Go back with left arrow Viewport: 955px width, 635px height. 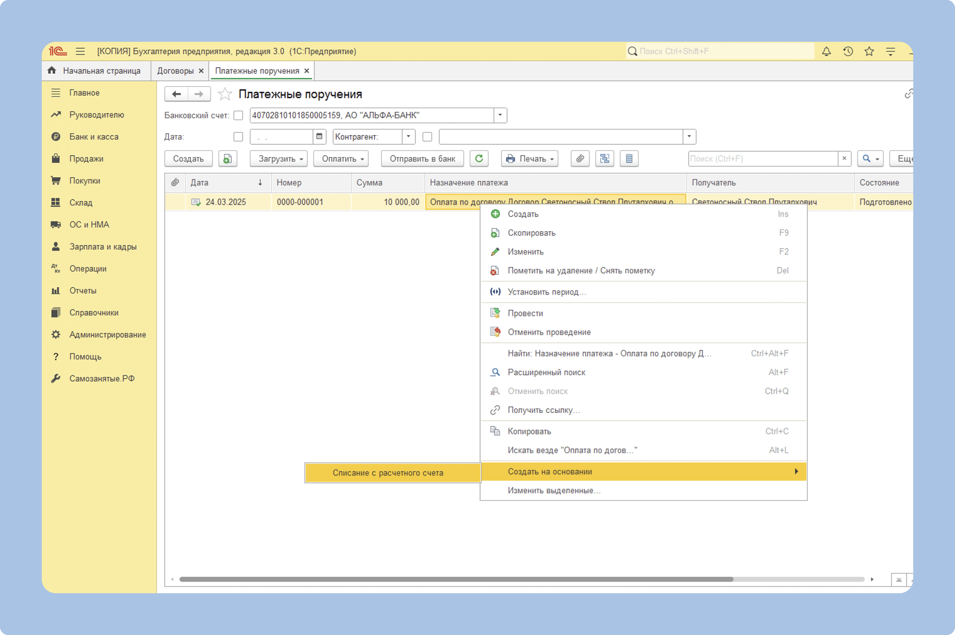[176, 94]
